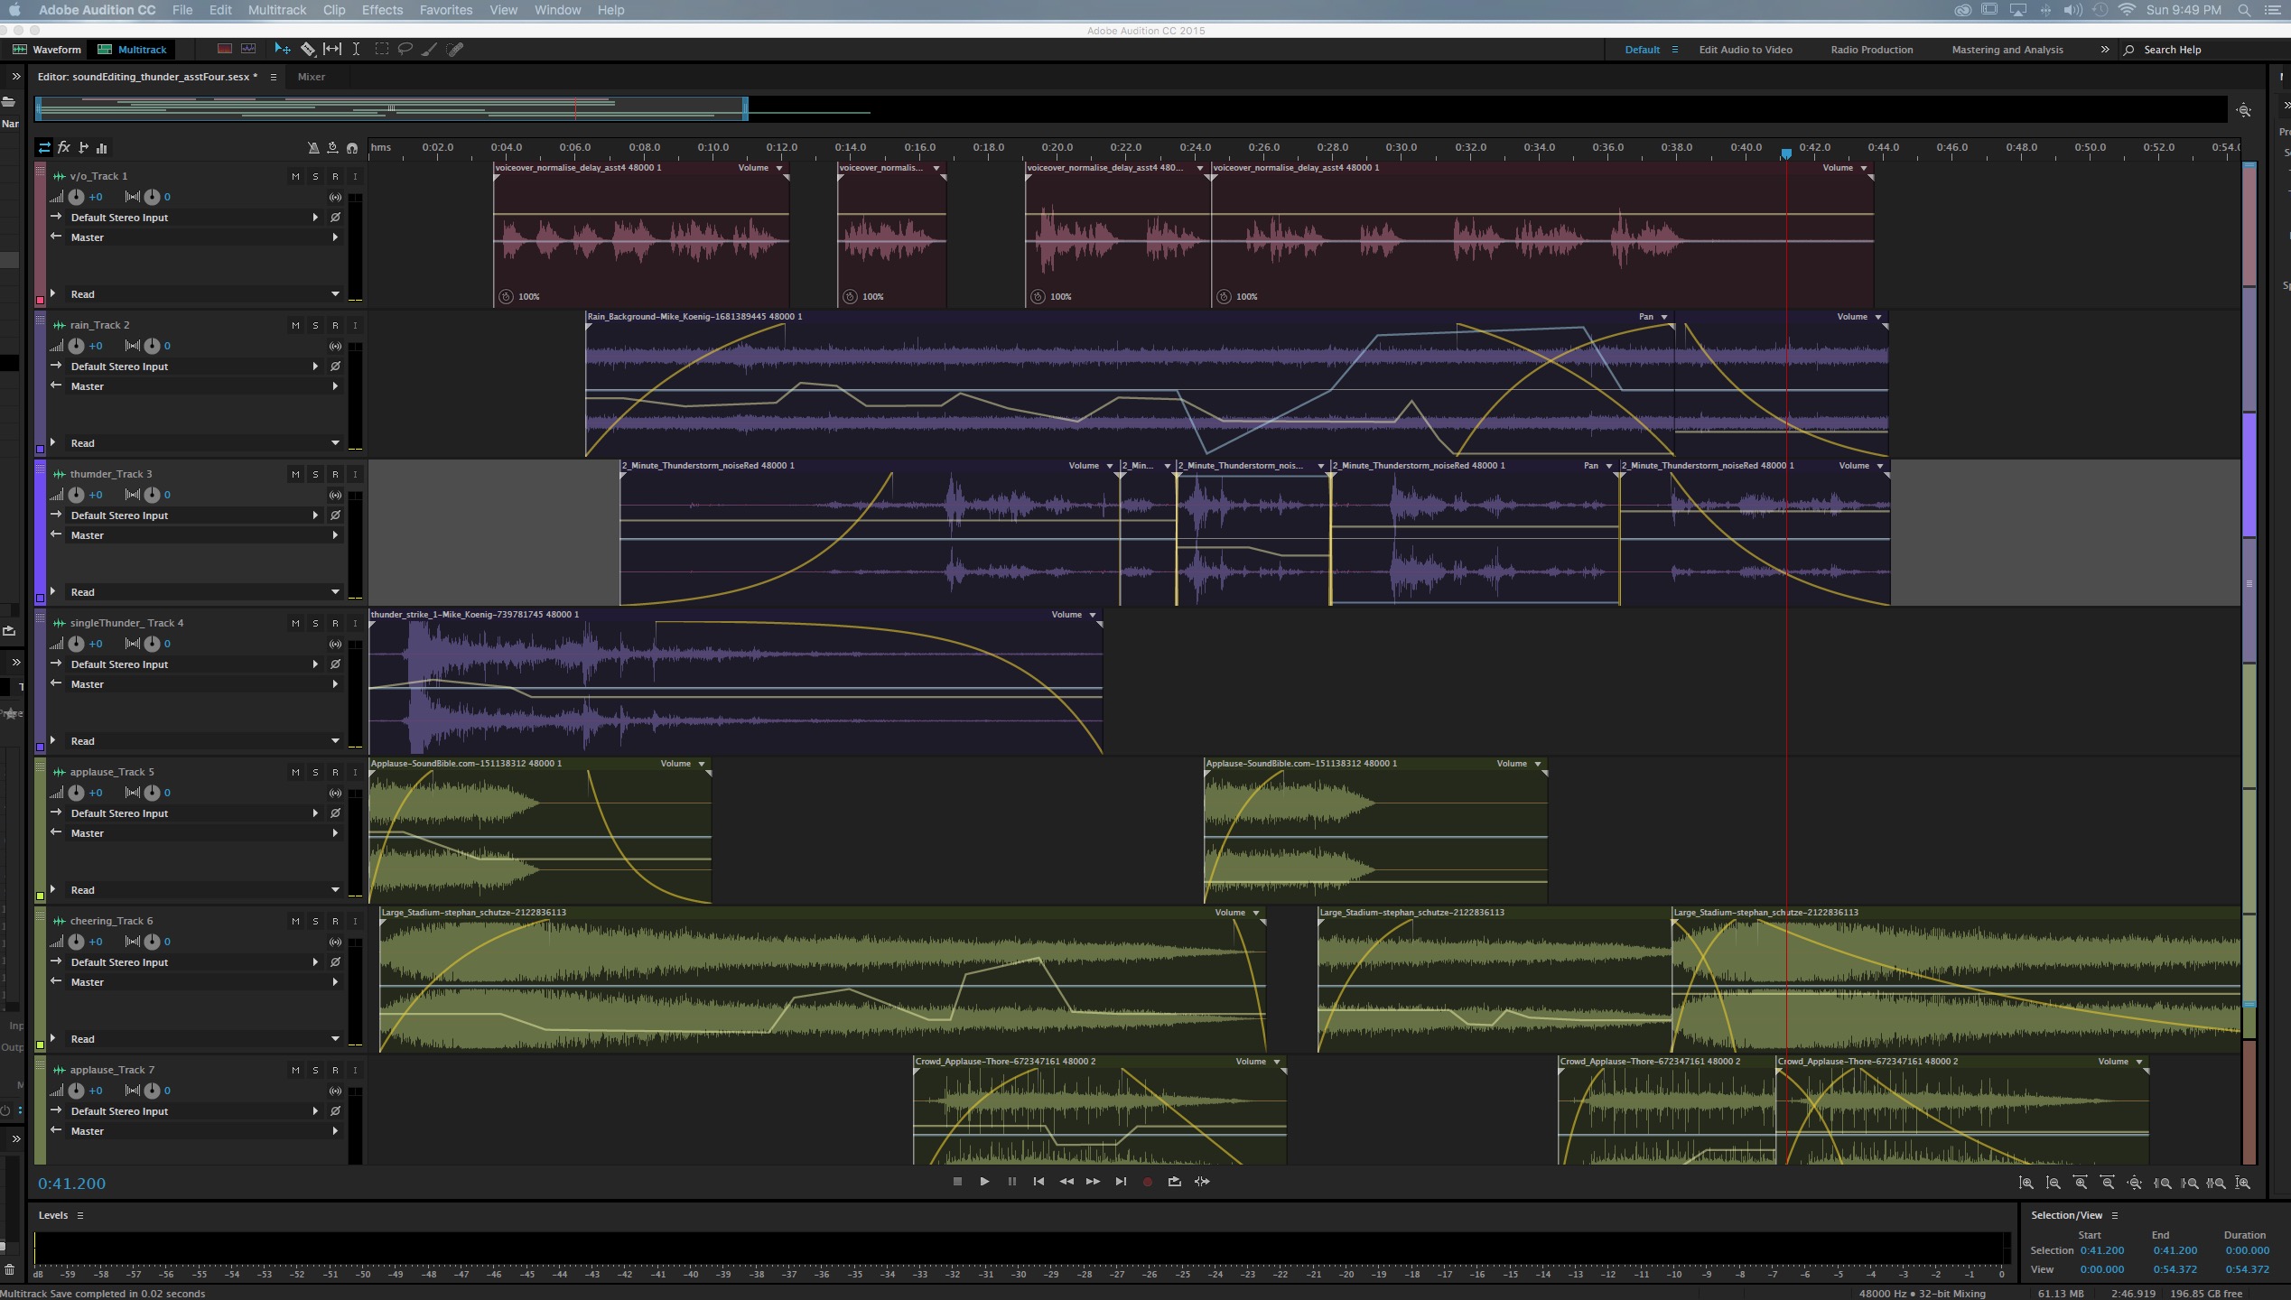Arm record on v/o_Track 1
Screen dimensions: 2291x1300
(x=335, y=176)
